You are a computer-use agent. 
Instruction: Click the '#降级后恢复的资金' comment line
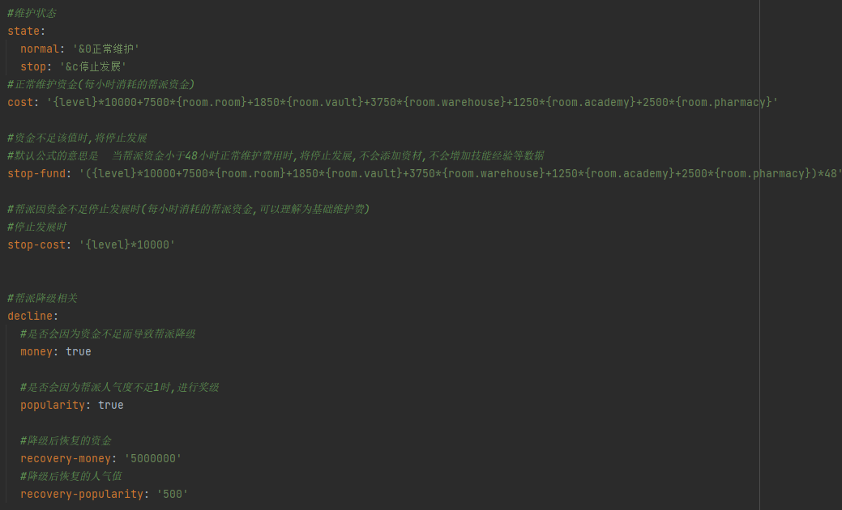tap(66, 440)
